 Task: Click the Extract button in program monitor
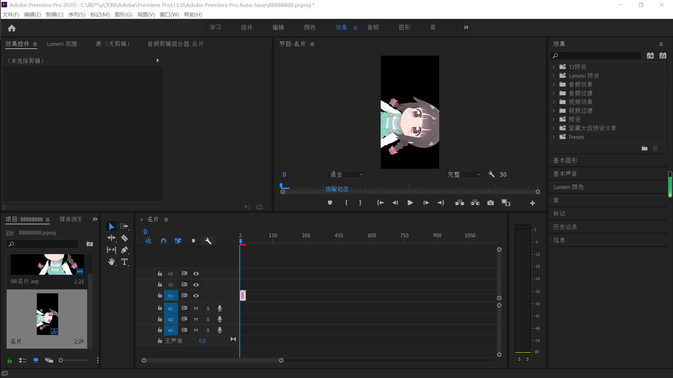point(475,203)
